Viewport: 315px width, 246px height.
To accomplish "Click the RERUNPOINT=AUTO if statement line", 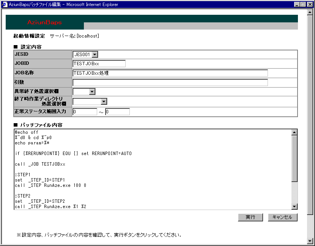I will [73, 154].
